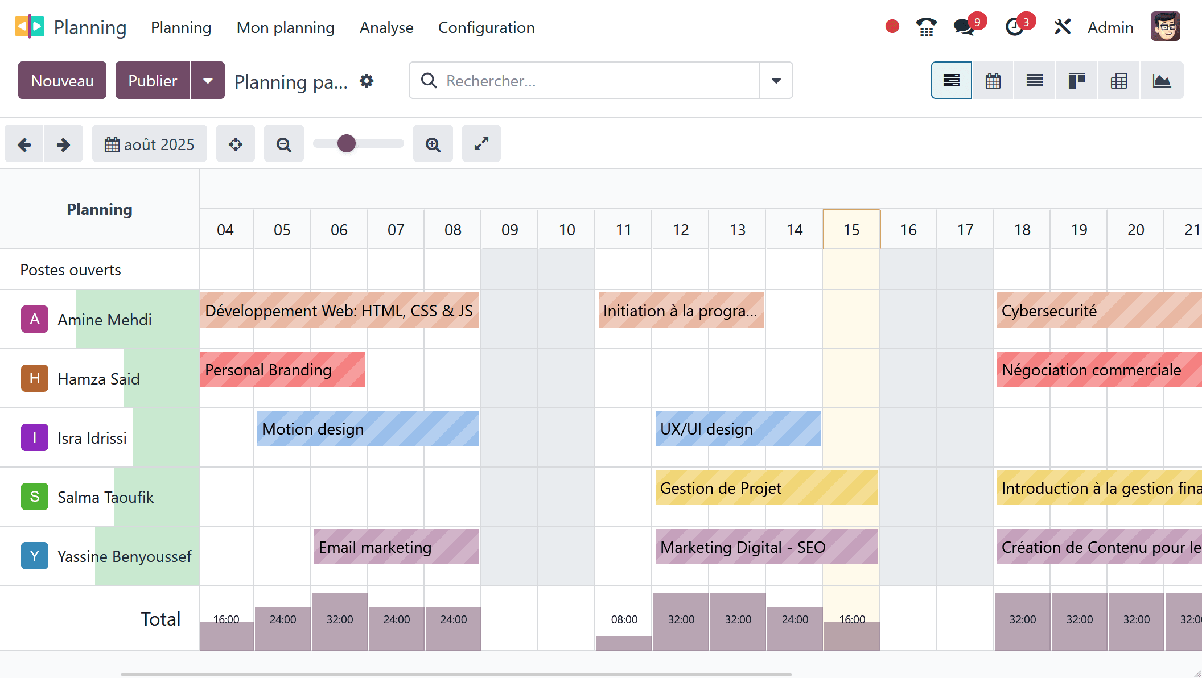Click the zoom level slider handle
Screen dimensions: 1202x678
[347, 143]
